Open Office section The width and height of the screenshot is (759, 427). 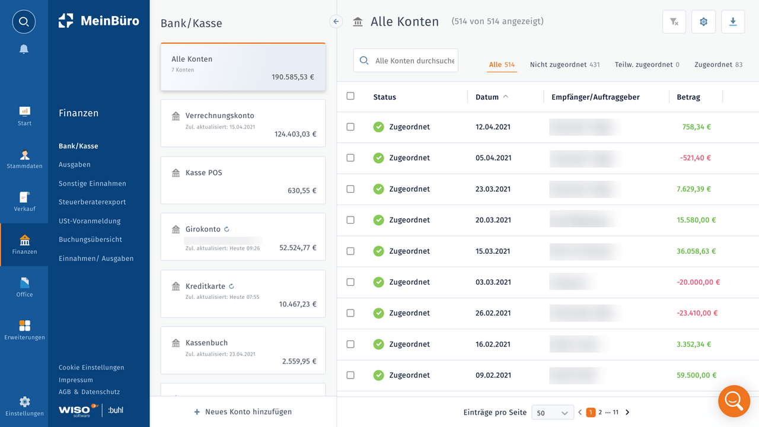(24, 288)
